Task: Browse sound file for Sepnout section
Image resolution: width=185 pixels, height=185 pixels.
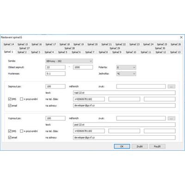Action: (x=171, y=86)
